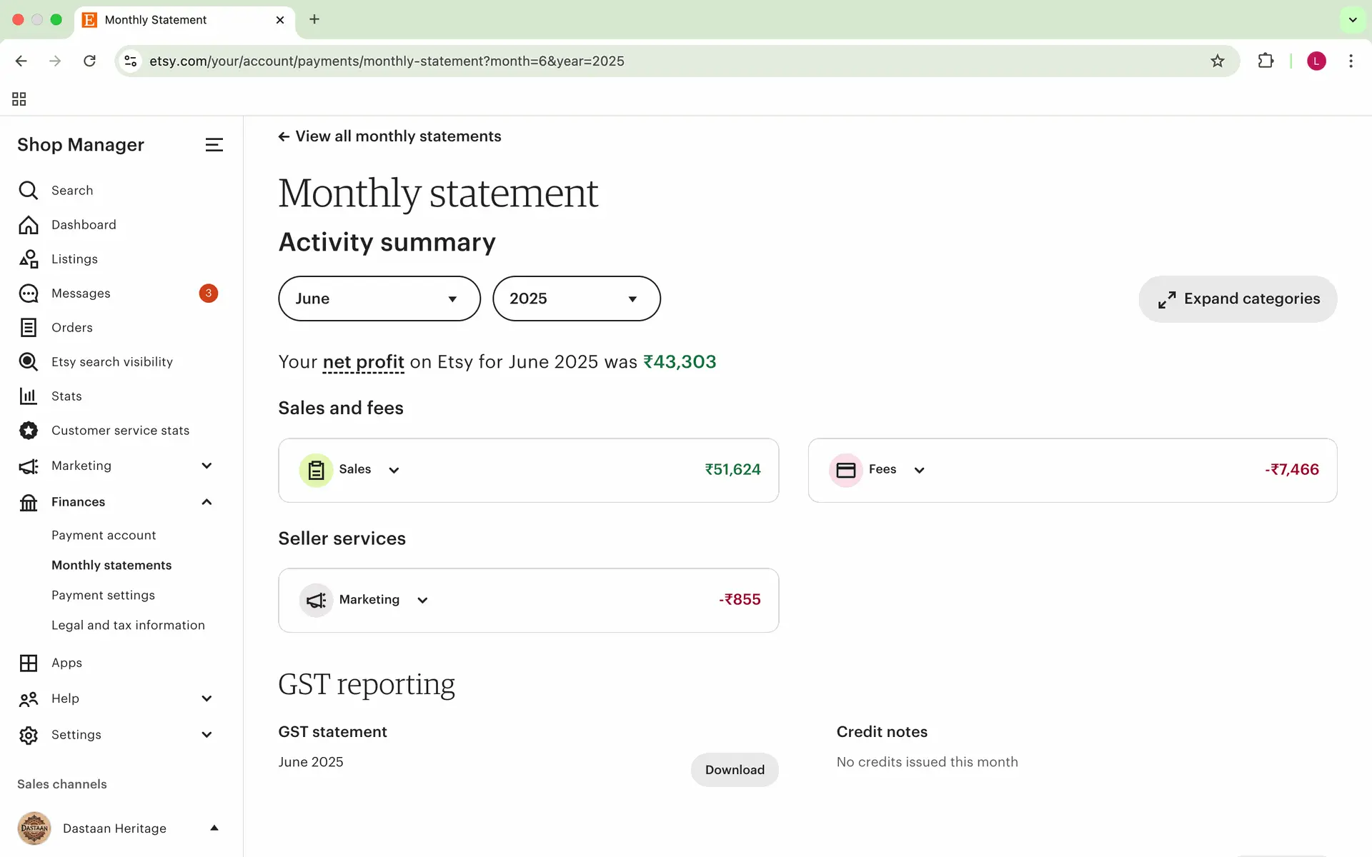The width and height of the screenshot is (1372, 857).
Task: Click the Apps grid icon in sidebar
Action: coord(28,663)
